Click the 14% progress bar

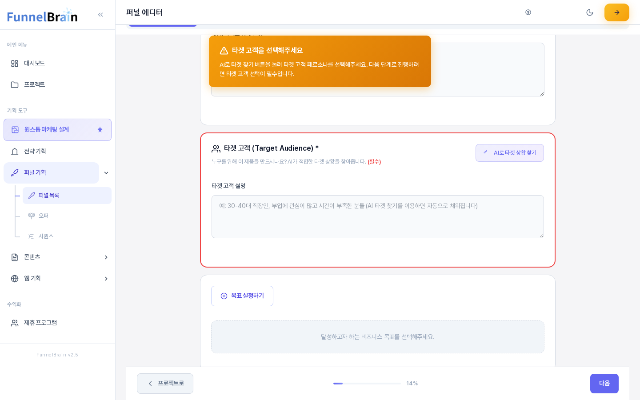(x=367, y=384)
